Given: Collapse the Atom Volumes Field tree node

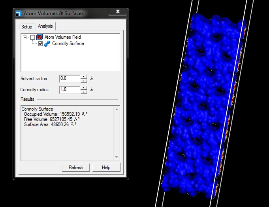Looking at the screenshot, I should pyautogui.click(x=25, y=37).
